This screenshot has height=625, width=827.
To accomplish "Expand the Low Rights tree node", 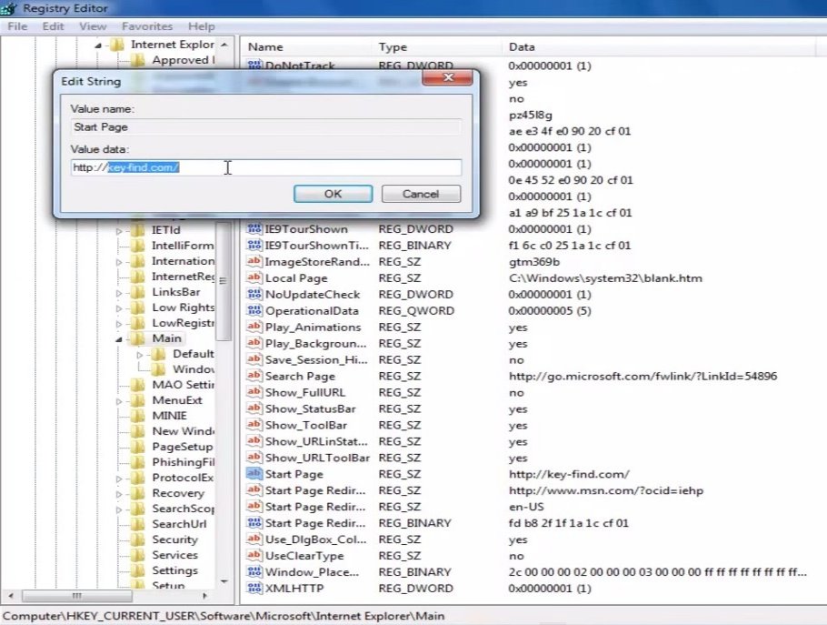I will [x=119, y=308].
